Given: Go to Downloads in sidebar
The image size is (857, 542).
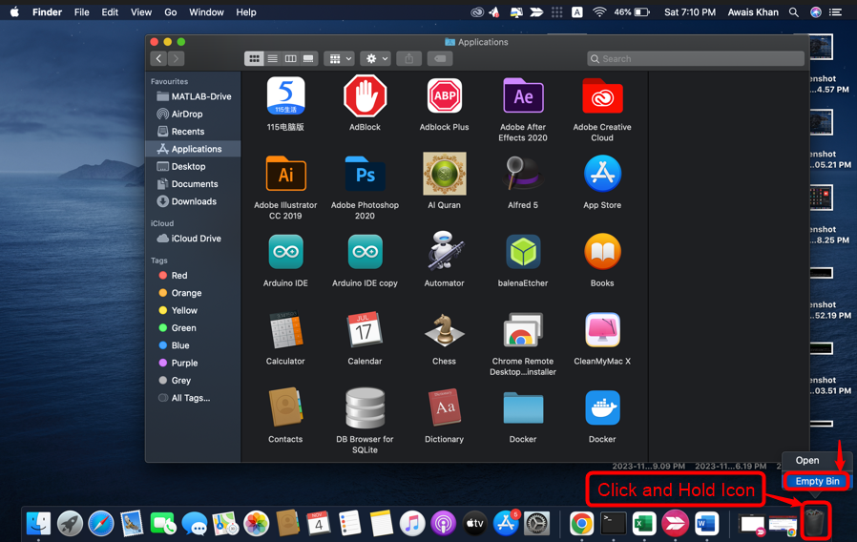Looking at the screenshot, I should [x=194, y=201].
